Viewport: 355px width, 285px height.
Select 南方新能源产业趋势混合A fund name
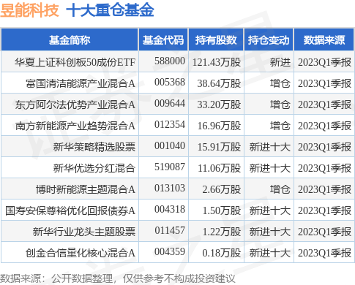click(x=75, y=126)
